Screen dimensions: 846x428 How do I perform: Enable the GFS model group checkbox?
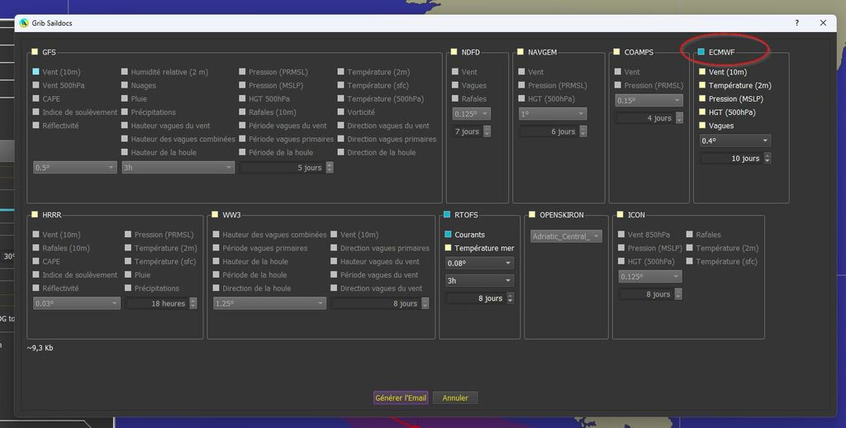35,52
